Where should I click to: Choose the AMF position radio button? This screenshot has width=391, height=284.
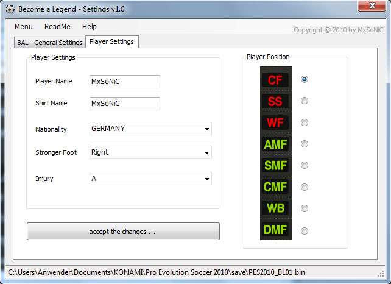(x=305, y=144)
